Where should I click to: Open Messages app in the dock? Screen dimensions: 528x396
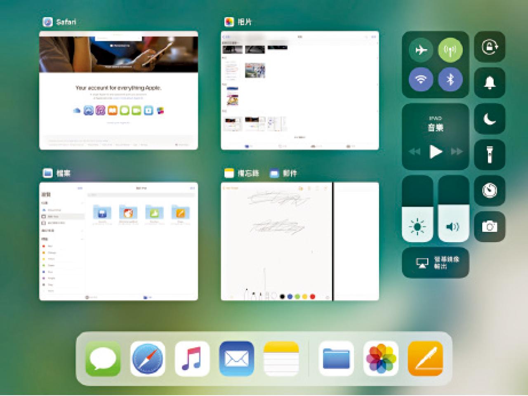(x=103, y=359)
